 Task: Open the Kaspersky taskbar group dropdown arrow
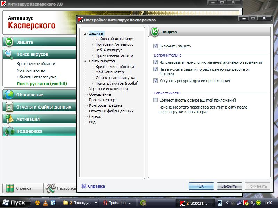tap(213, 203)
